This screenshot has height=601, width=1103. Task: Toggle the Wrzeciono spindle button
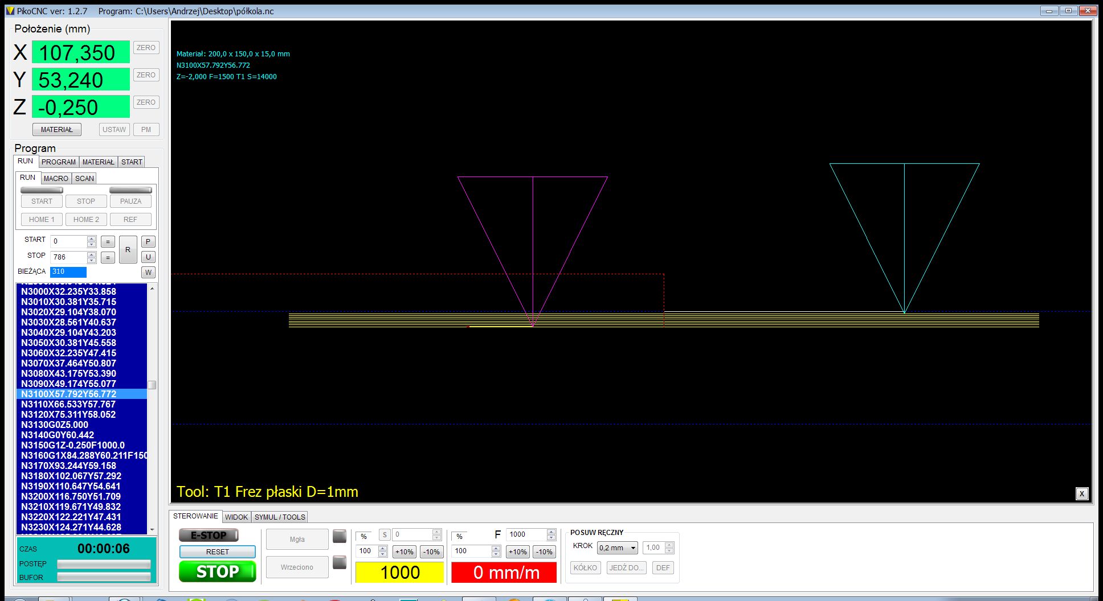coord(297,567)
